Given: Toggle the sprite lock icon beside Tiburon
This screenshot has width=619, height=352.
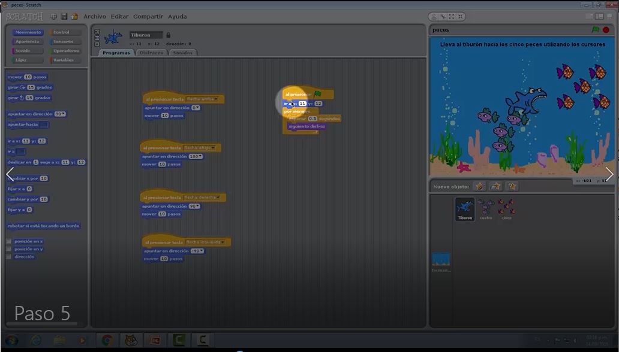Looking at the screenshot, I should click(168, 35).
